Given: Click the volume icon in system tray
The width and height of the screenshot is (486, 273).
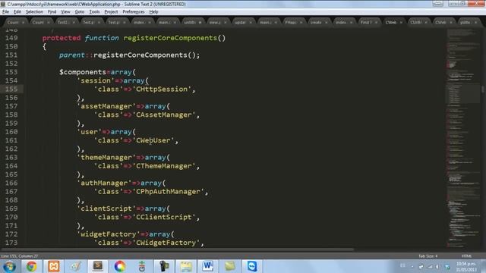Looking at the screenshot, I should (437, 266).
